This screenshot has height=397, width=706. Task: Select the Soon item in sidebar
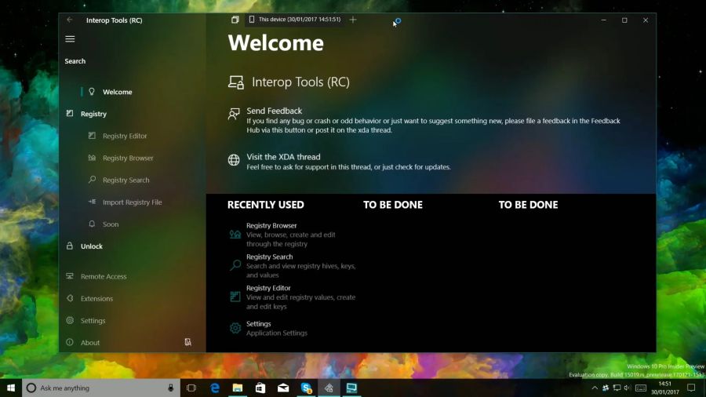(111, 224)
